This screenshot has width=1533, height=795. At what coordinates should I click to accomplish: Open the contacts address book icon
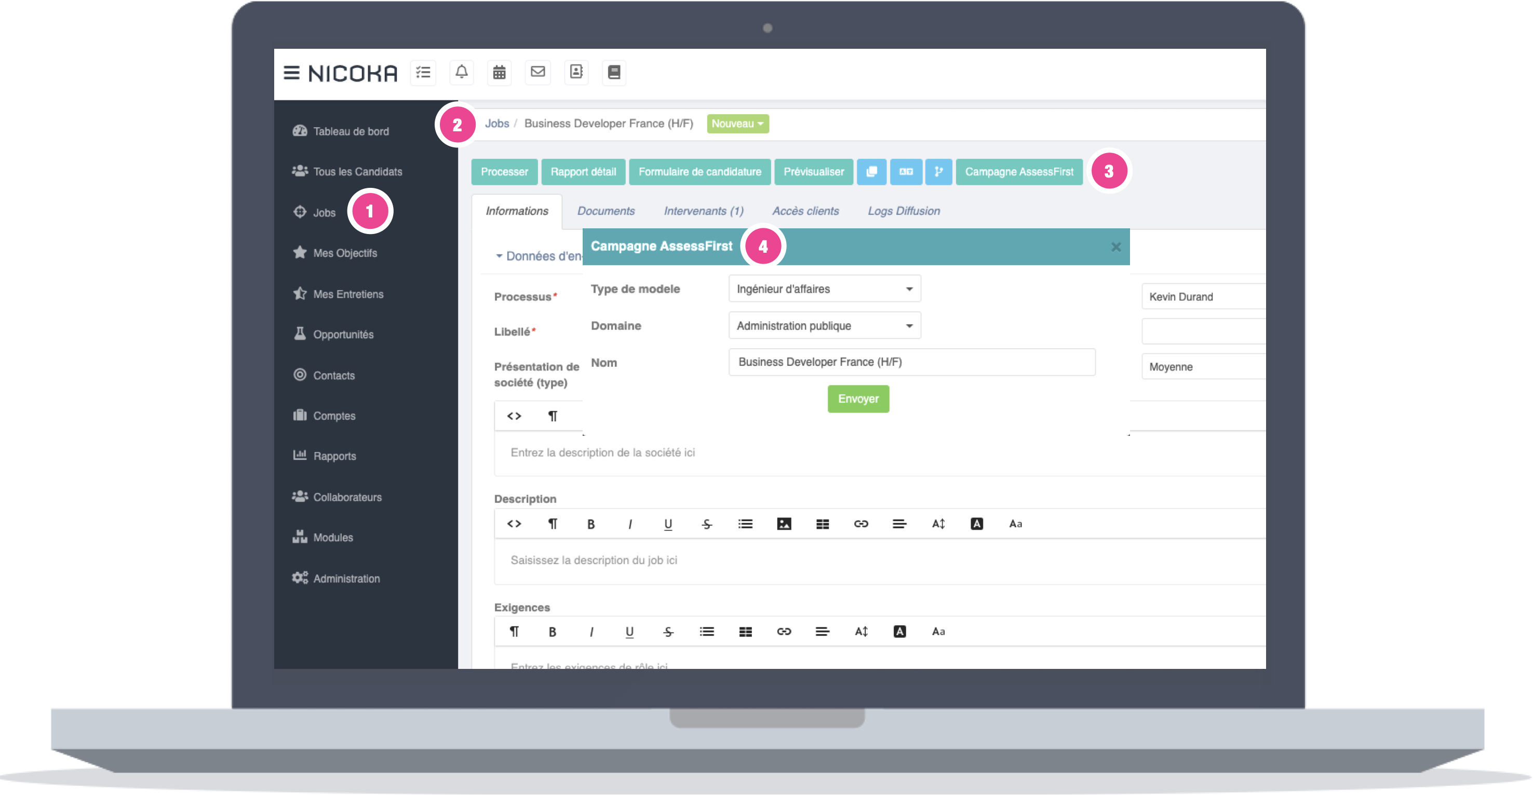pos(576,73)
